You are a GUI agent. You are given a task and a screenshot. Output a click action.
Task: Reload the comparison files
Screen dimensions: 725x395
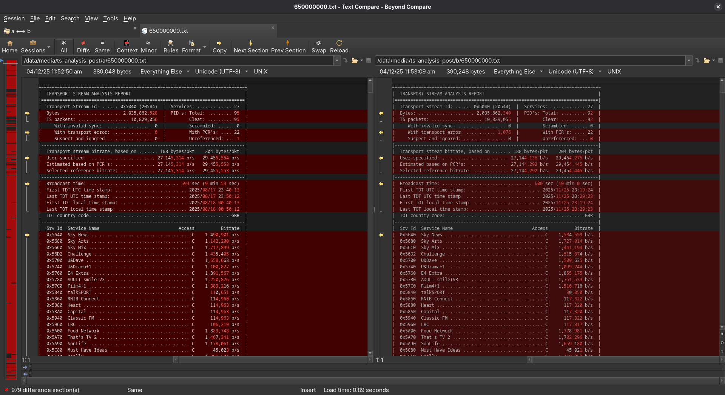[339, 46]
